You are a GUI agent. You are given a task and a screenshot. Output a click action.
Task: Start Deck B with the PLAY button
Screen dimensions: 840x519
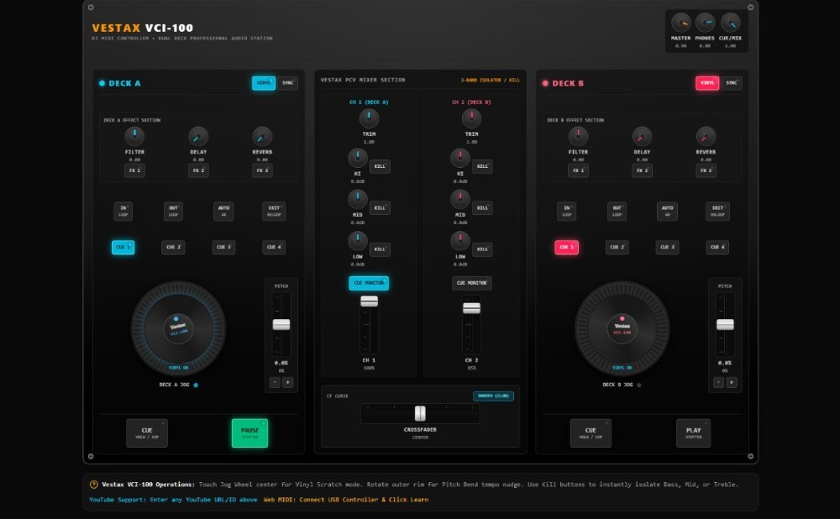click(x=693, y=432)
